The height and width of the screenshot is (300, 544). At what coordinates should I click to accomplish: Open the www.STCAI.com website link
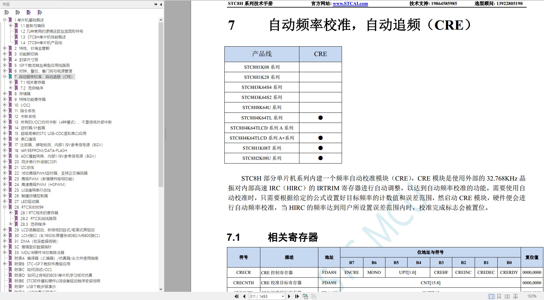(x=350, y=3)
